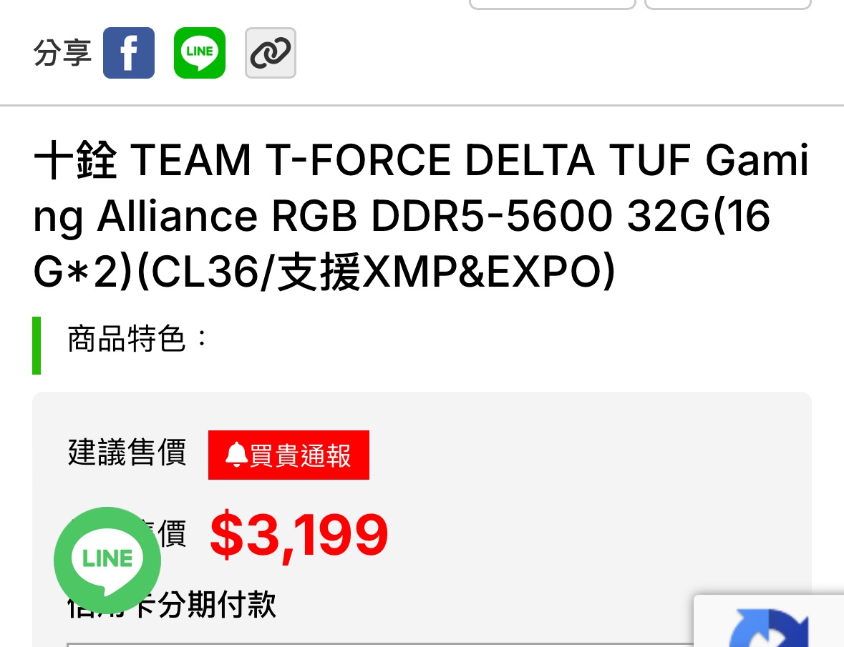Click the 價 character left of the price
This screenshot has height=647, width=844.
coord(172,533)
